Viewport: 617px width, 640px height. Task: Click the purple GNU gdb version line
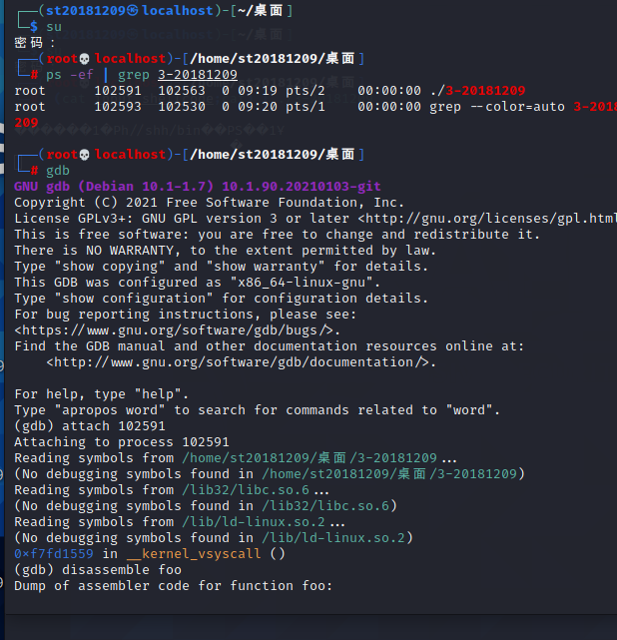(198, 187)
